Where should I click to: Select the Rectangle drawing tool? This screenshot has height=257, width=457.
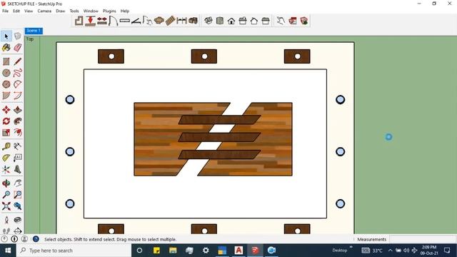coord(6,61)
